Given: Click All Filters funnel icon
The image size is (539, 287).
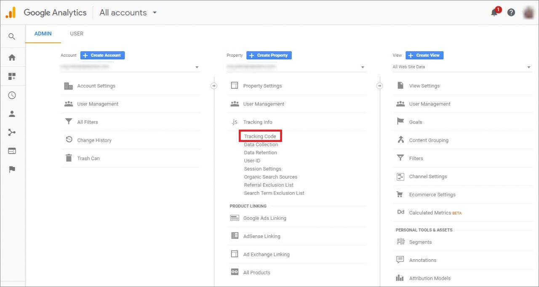Looking at the screenshot, I should pos(68,122).
